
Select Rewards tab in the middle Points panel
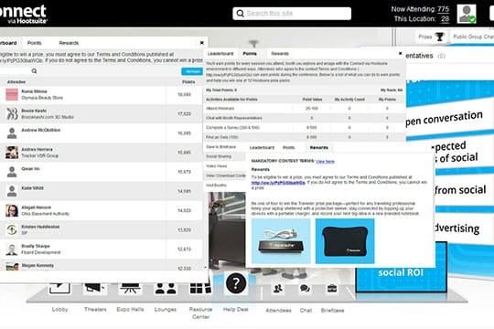tap(280, 54)
